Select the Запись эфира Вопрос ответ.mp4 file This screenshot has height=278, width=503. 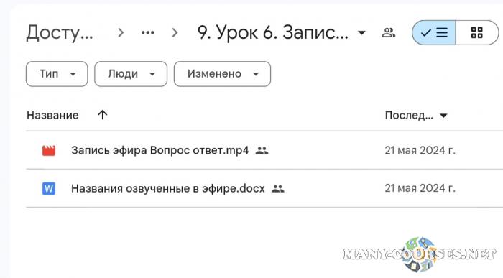(264, 150)
